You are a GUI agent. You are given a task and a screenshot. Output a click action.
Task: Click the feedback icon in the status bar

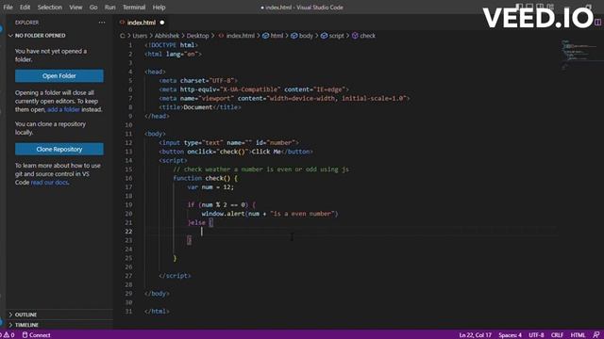tap(596, 335)
